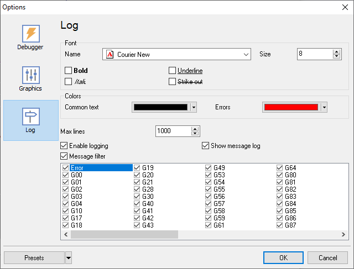Decrease the Max lines value
Screen dimensions: 354x269
pos(195,134)
